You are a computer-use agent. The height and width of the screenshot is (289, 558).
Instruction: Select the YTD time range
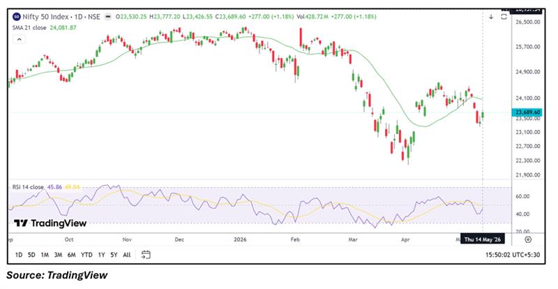pyautogui.click(x=86, y=255)
